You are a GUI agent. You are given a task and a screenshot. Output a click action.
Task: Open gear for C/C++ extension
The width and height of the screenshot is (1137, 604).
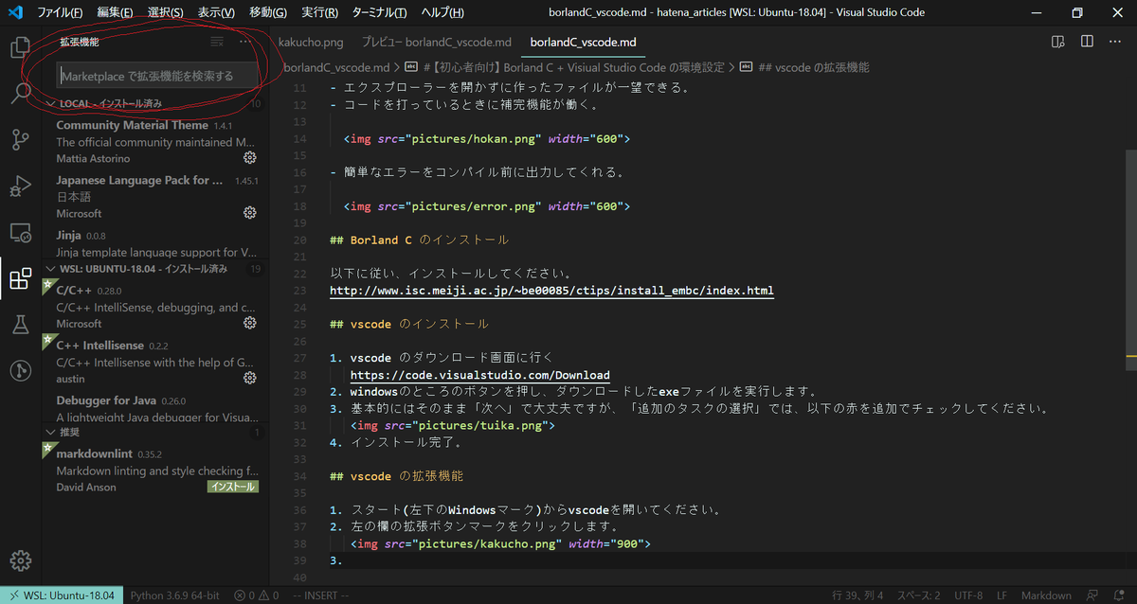pos(250,323)
